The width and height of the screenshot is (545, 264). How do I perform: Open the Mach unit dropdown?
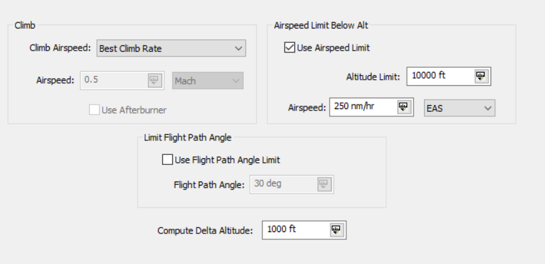[208, 80]
